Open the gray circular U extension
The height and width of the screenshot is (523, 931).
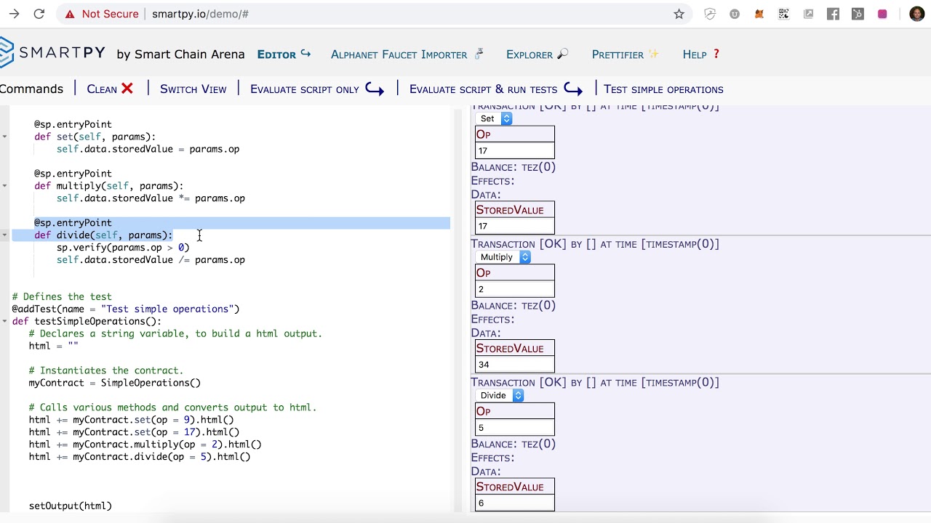pos(735,14)
